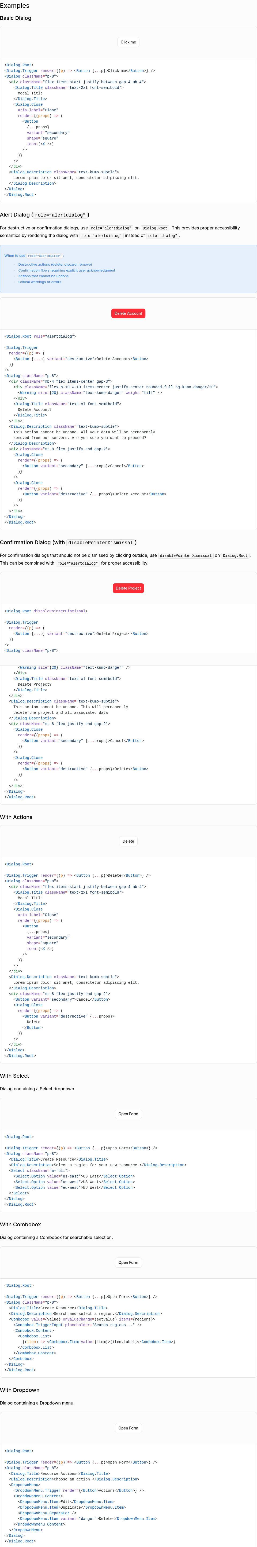Click the us-west Select.Option code line
The width and height of the screenshot is (257, 1547).
74,1182
